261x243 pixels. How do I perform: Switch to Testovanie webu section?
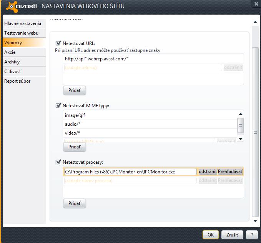(24, 33)
